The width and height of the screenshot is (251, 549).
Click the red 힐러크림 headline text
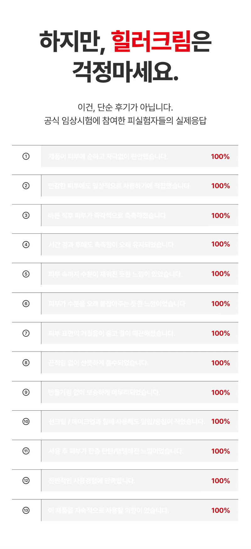click(x=151, y=41)
